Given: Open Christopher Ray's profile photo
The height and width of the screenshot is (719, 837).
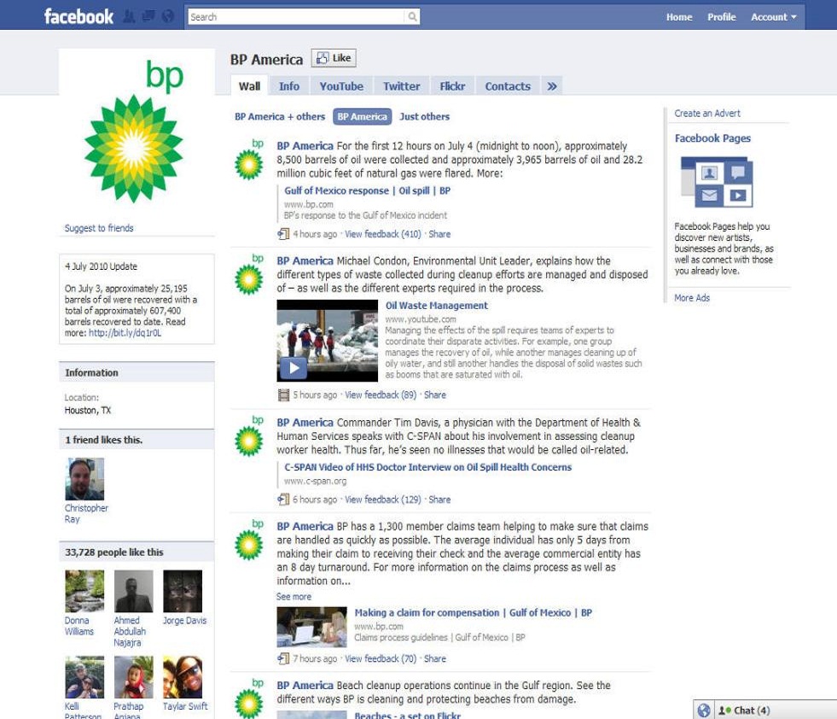Looking at the screenshot, I should [84, 479].
